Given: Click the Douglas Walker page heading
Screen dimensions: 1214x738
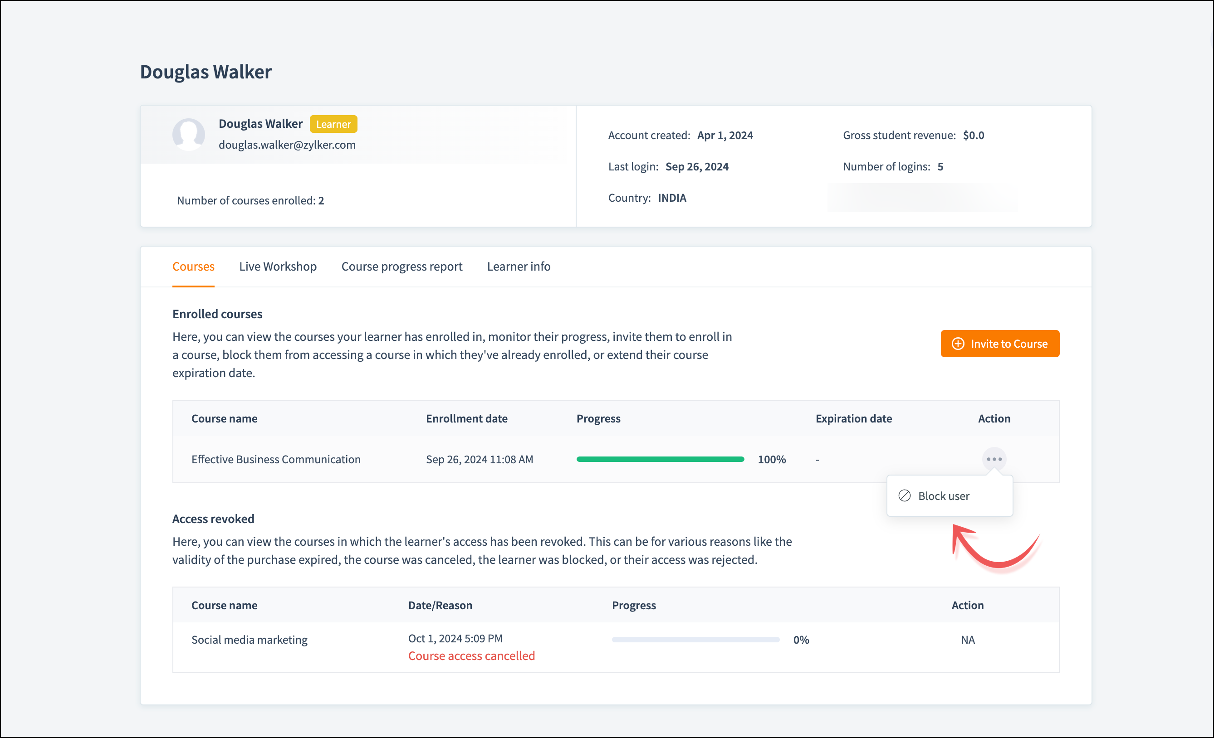Looking at the screenshot, I should click(x=206, y=72).
